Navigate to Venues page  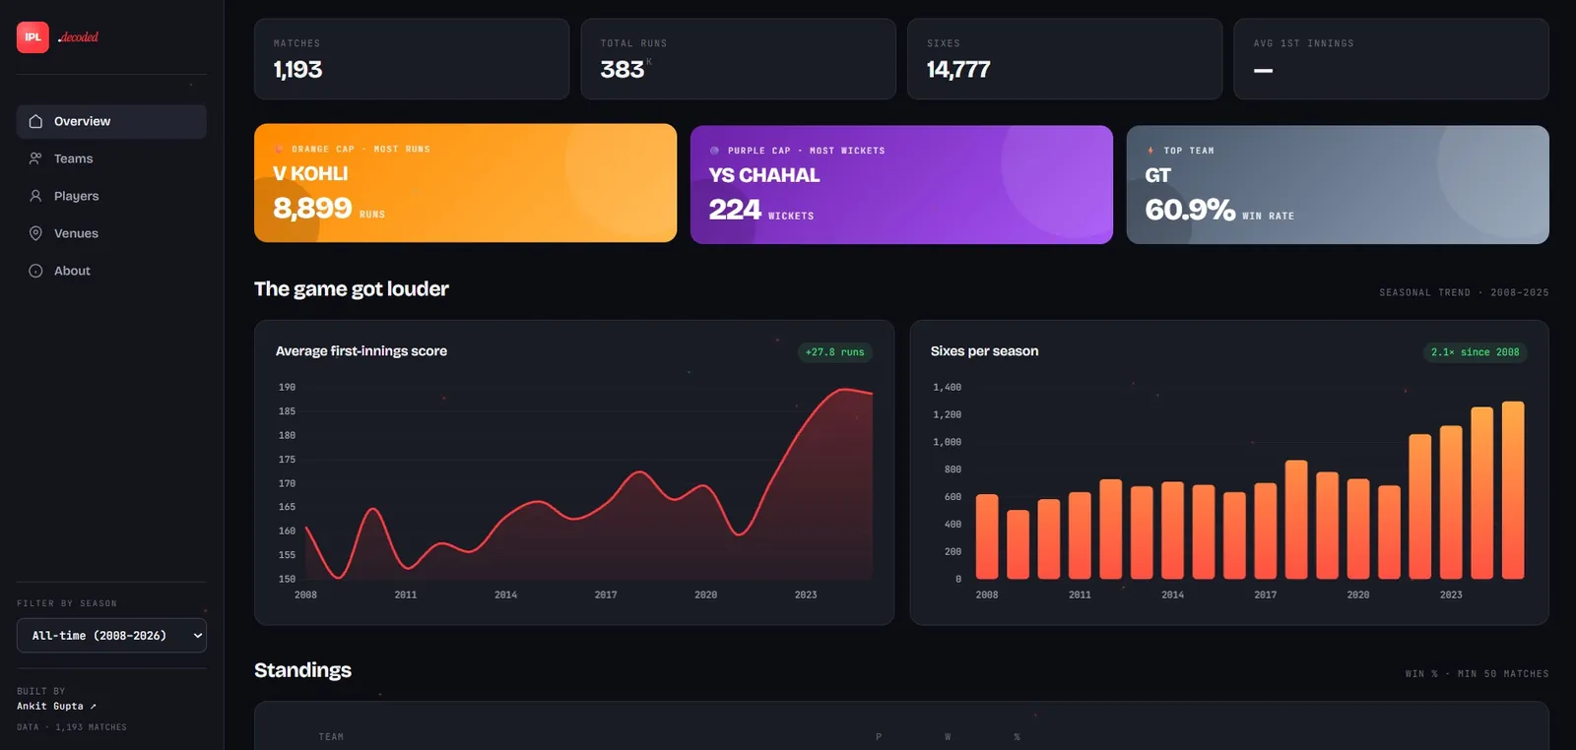click(111, 233)
